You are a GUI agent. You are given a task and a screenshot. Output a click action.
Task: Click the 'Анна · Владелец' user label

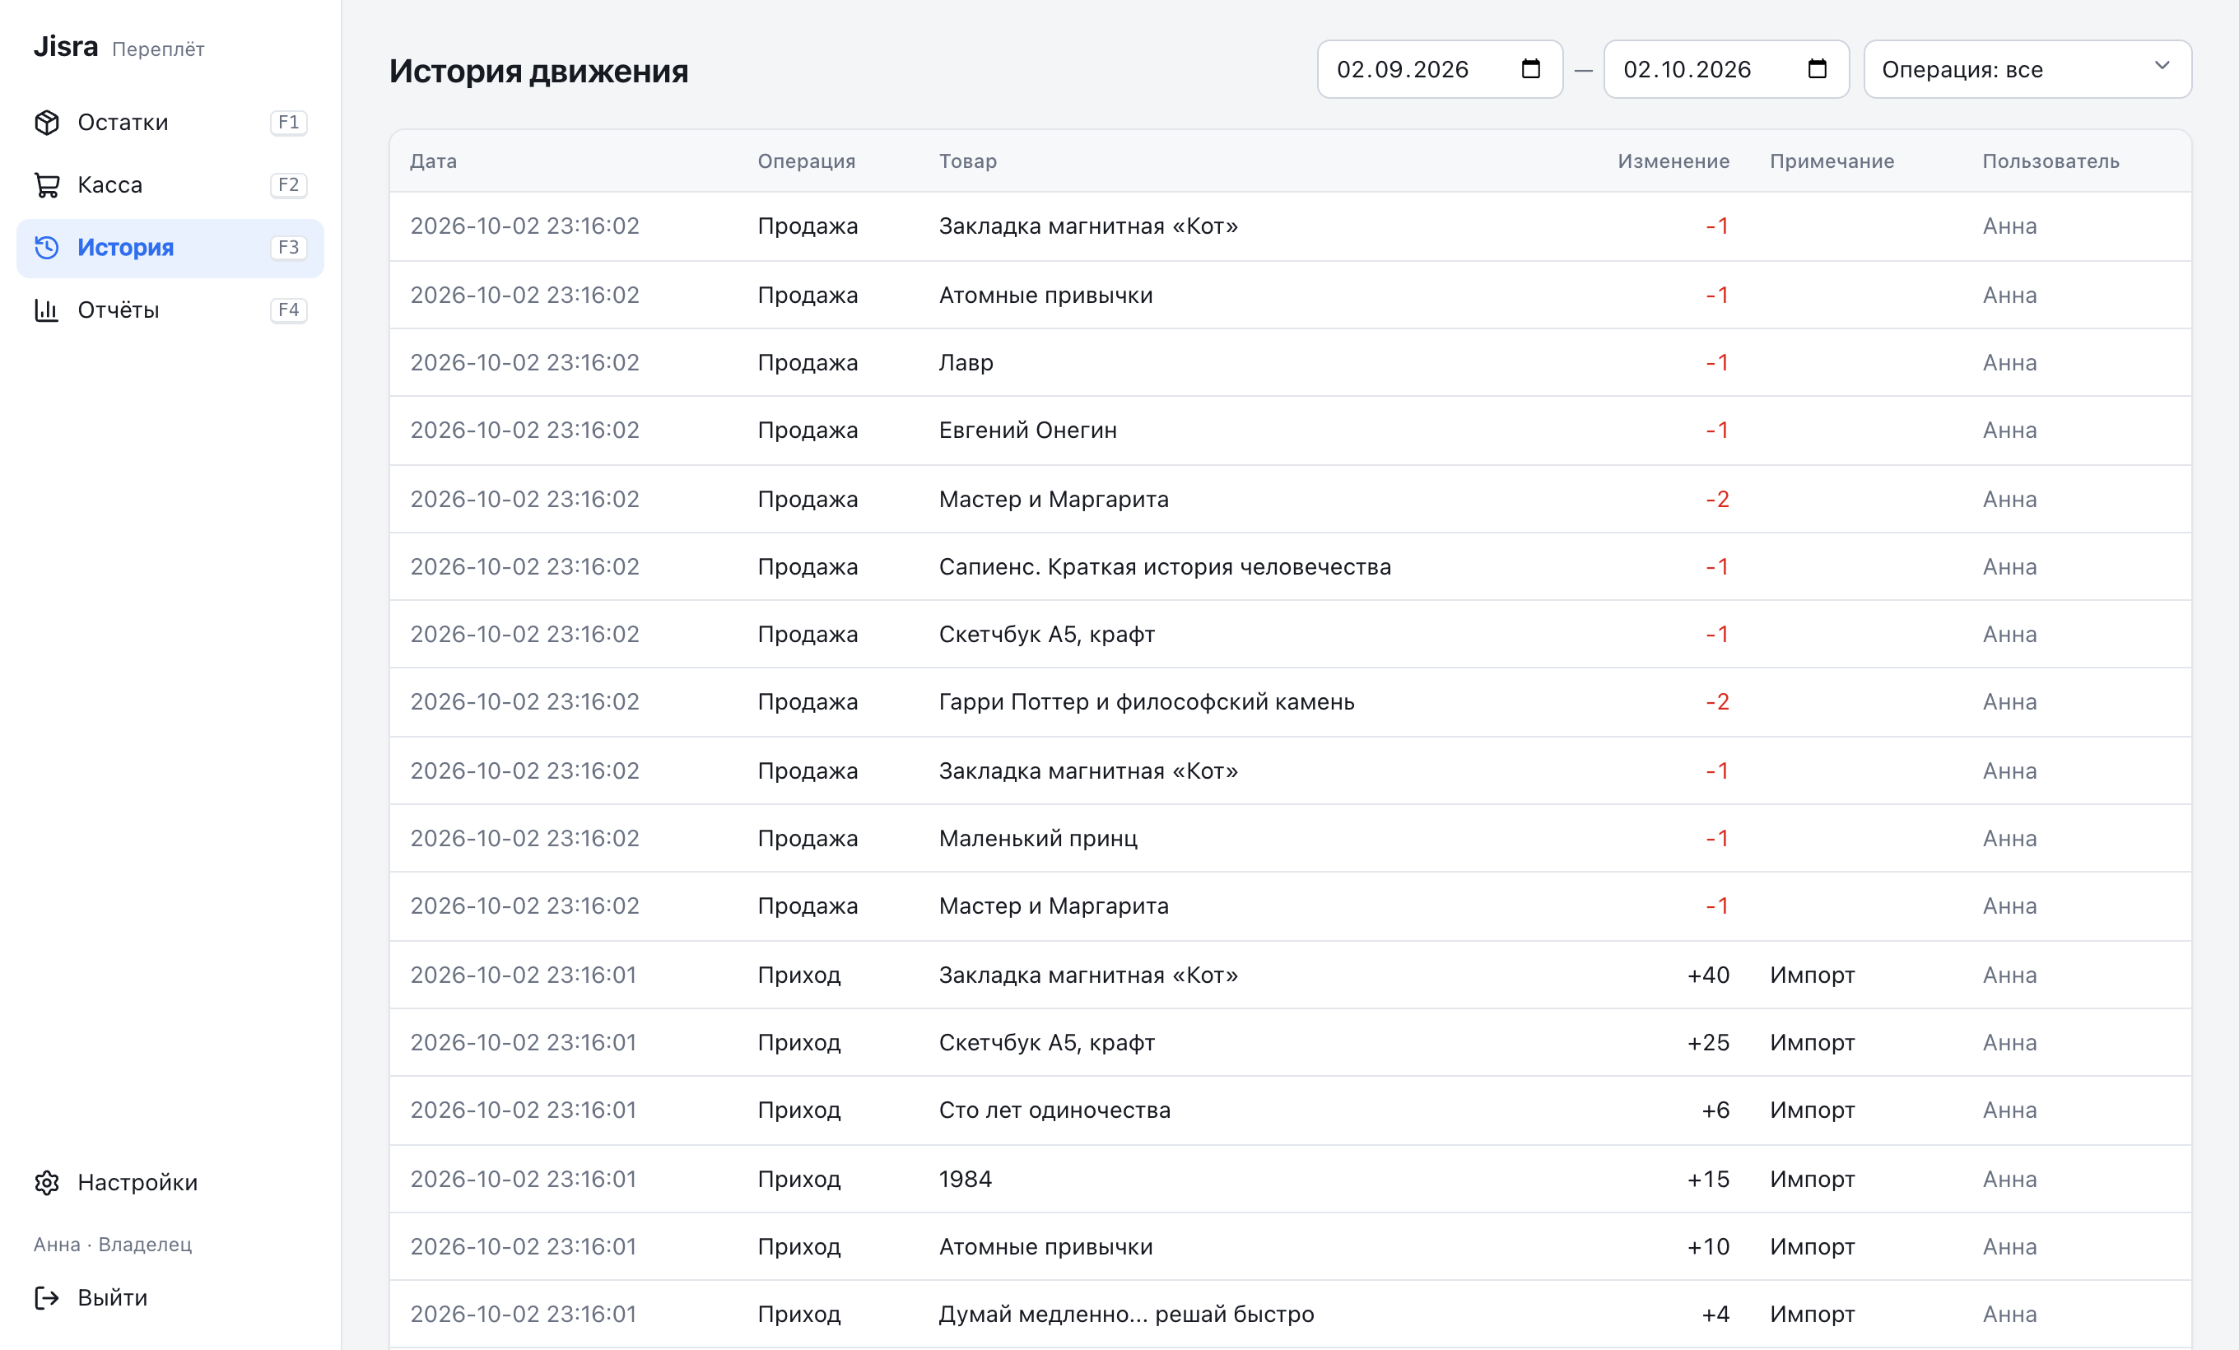coord(113,1245)
